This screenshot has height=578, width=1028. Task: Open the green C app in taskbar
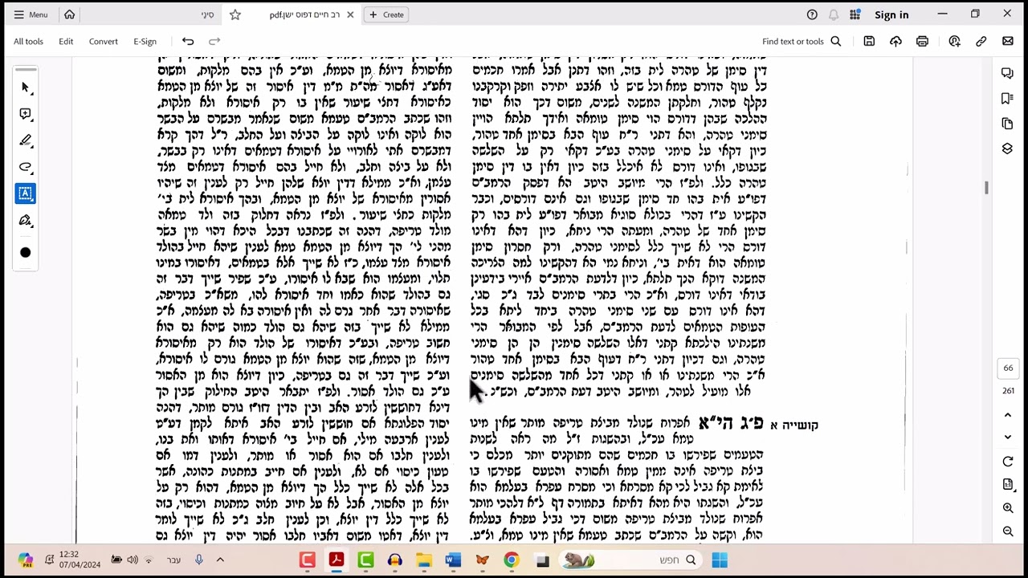pos(365,560)
